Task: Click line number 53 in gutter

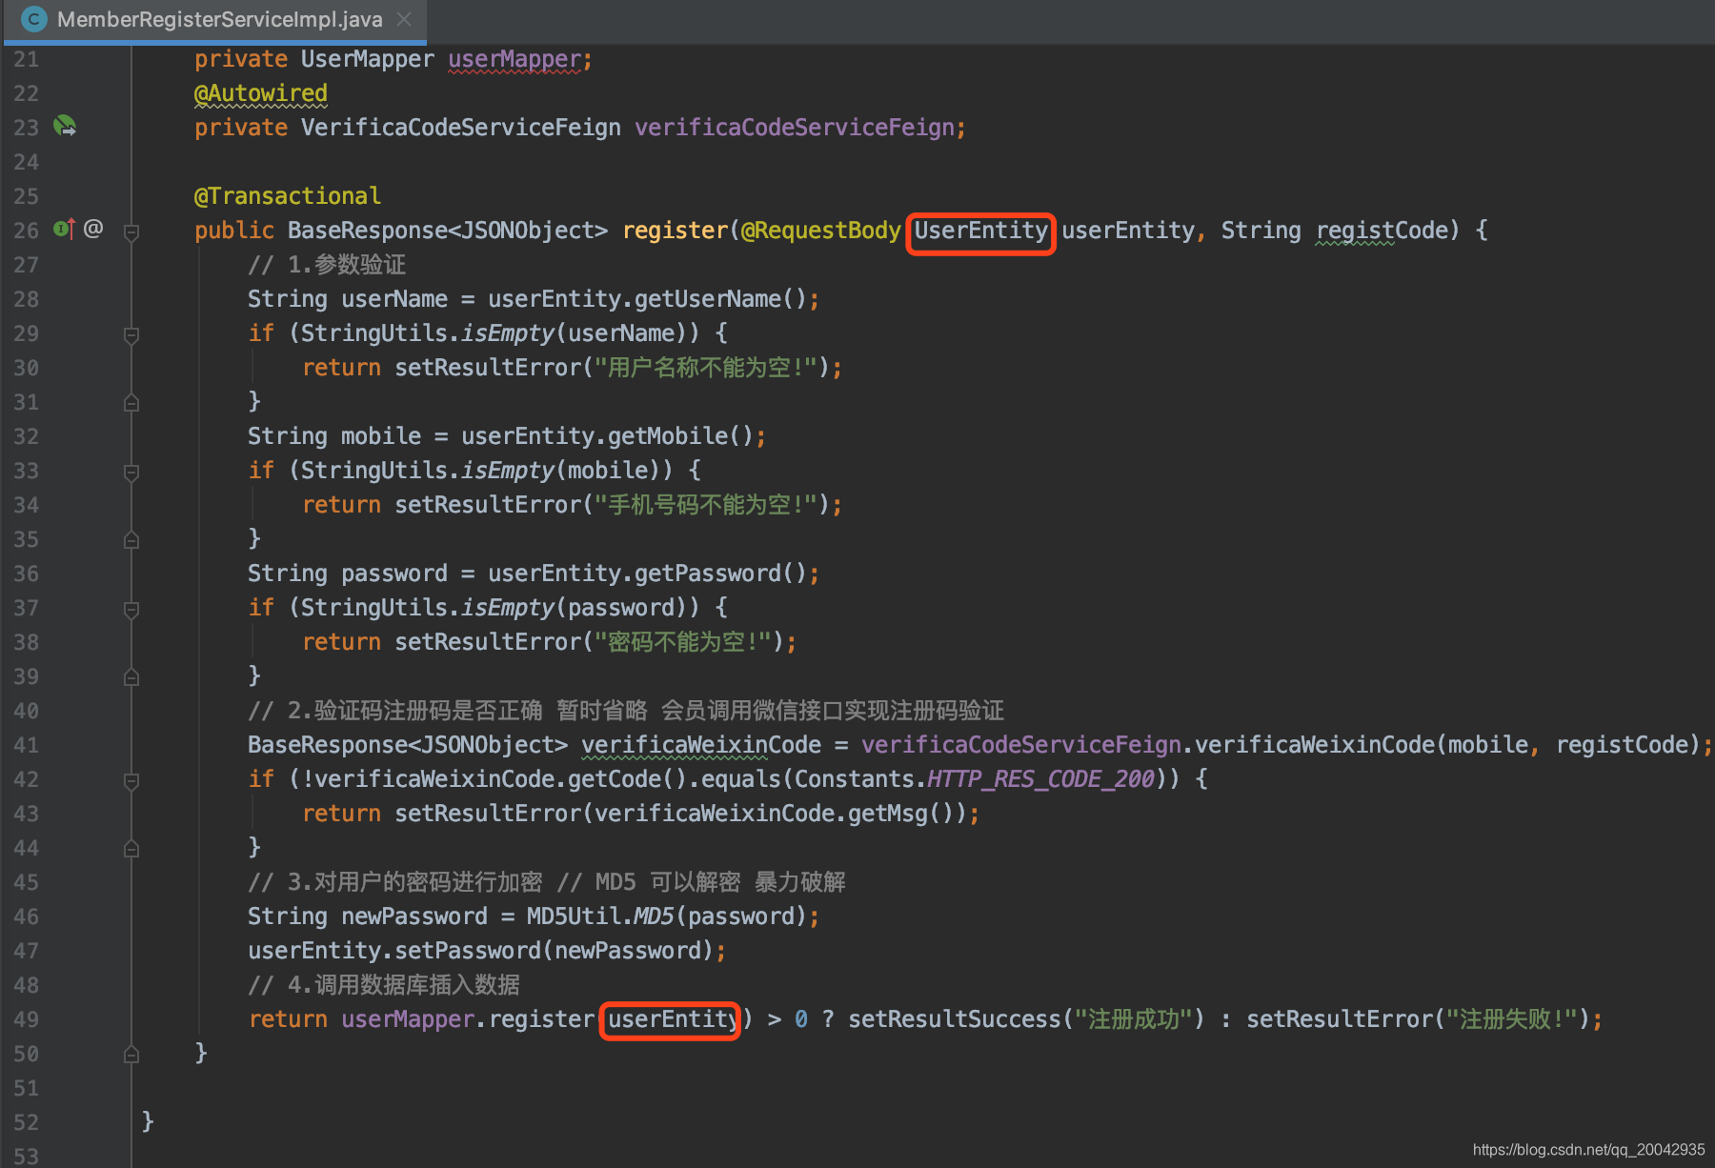Action: click(x=27, y=1157)
